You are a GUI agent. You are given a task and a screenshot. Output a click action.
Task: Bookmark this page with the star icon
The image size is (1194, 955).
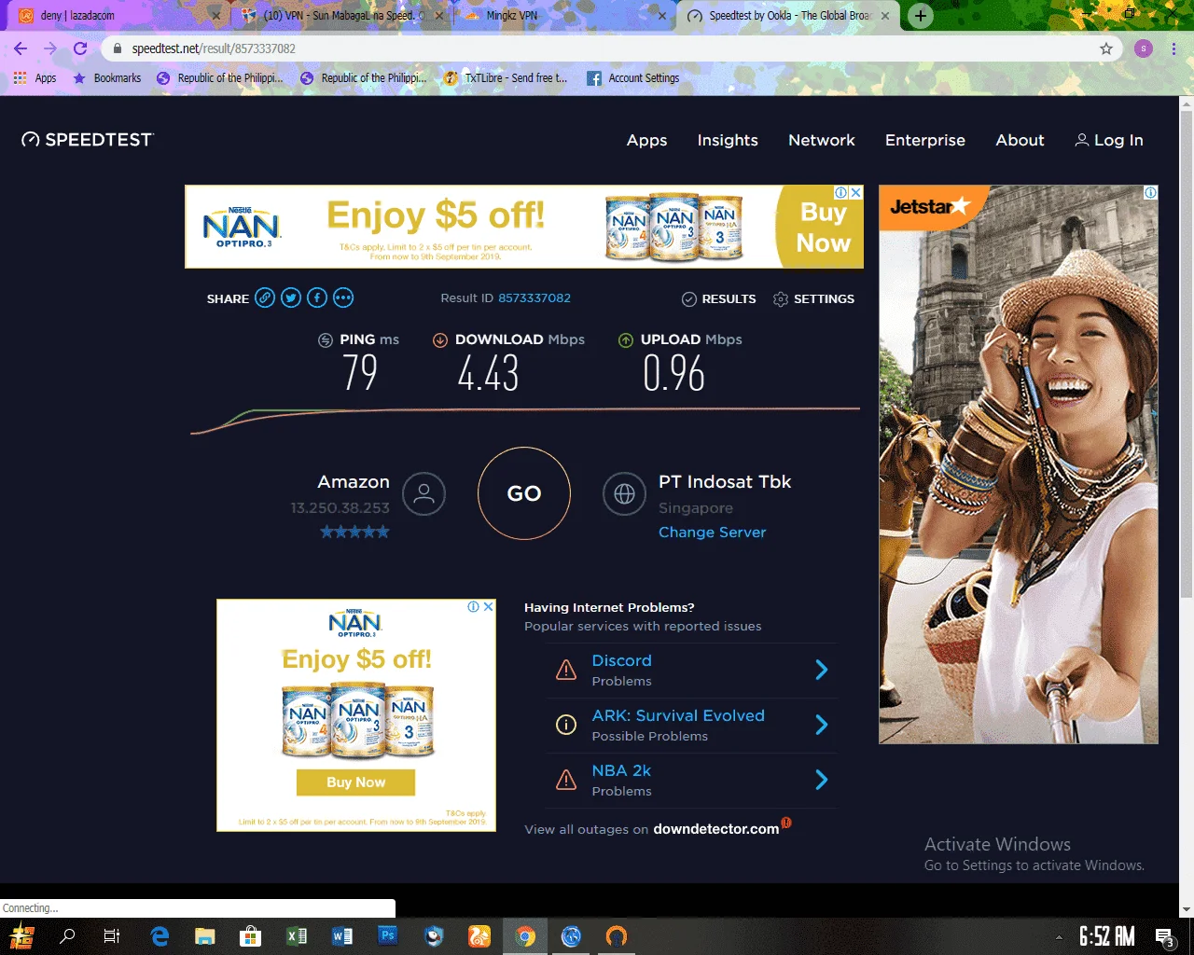tap(1106, 48)
